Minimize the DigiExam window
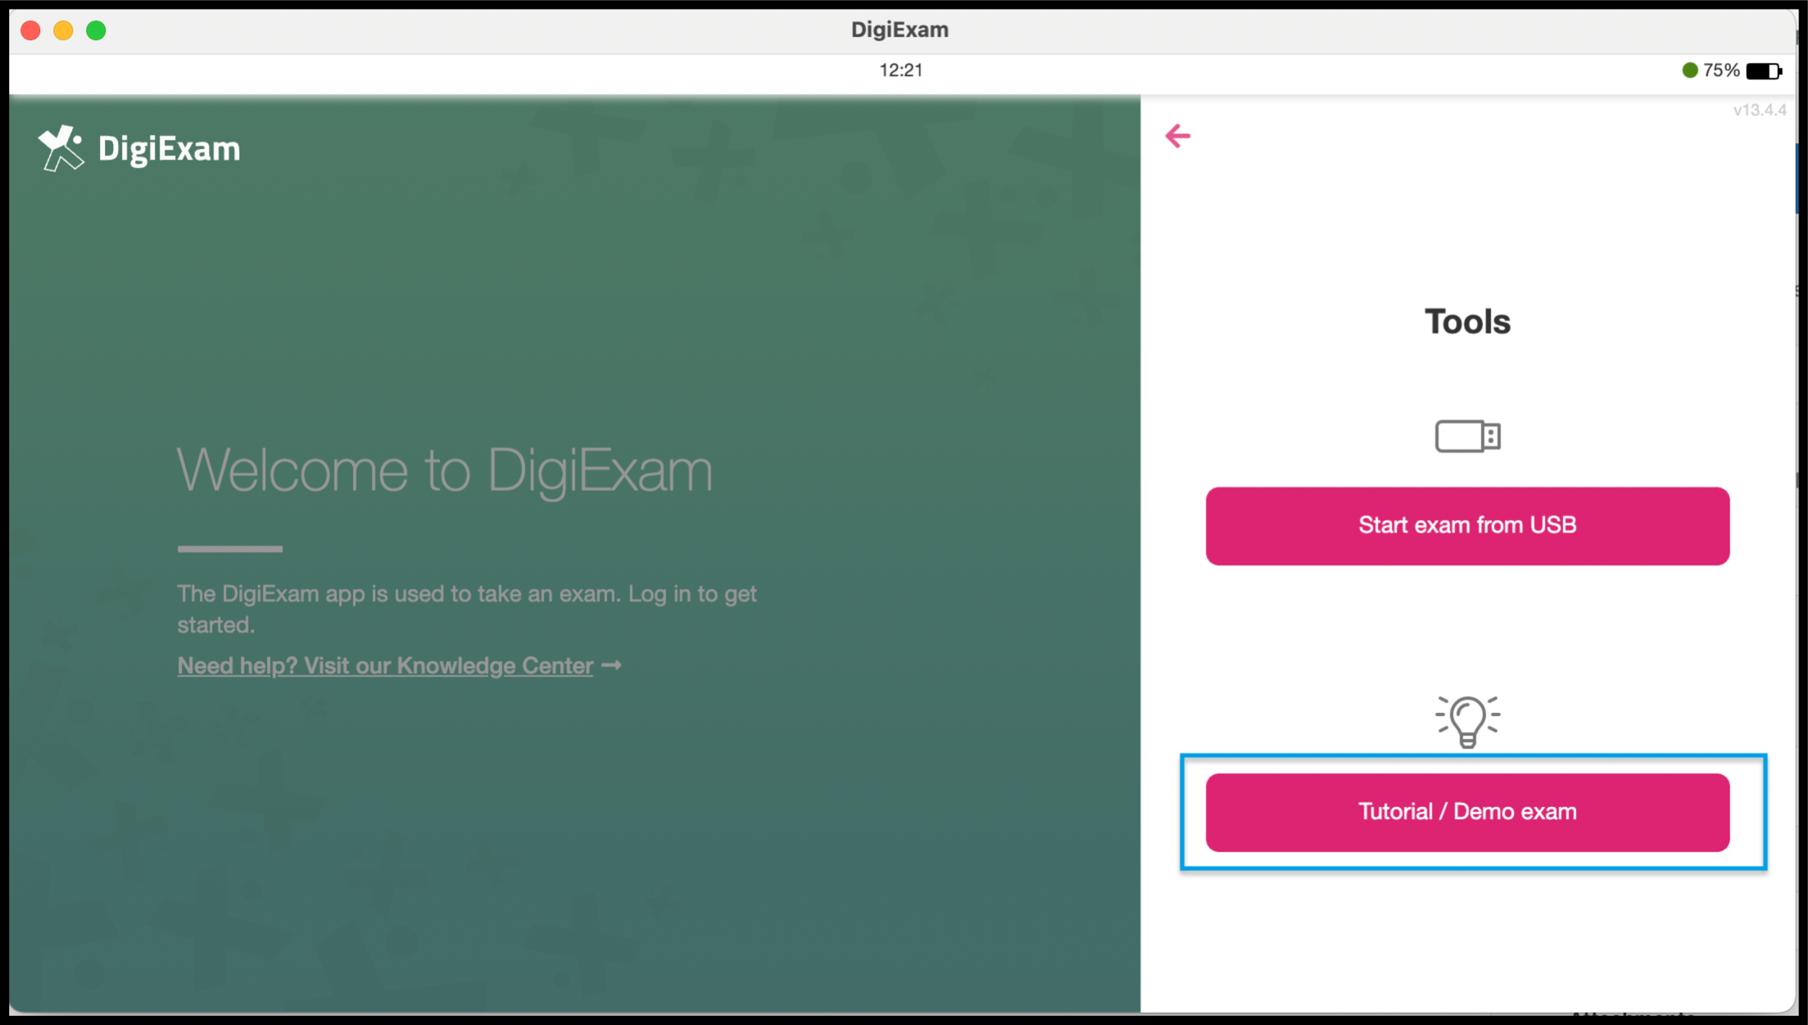Viewport: 1808px width, 1025px height. coord(63,31)
